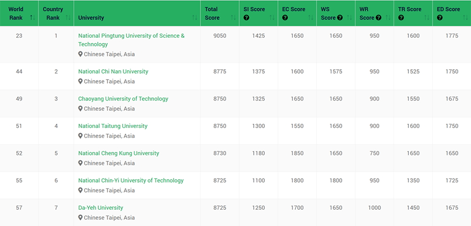Click location pin under Da-Yeh University
The height and width of the screenshot is (226, 471).
pos(80,218)
